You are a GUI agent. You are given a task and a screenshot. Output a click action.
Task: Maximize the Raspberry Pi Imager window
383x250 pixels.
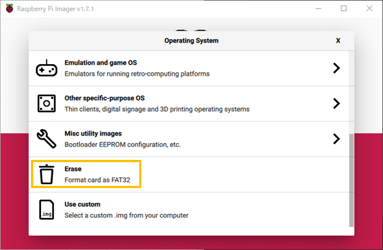[x=344, y=8]
